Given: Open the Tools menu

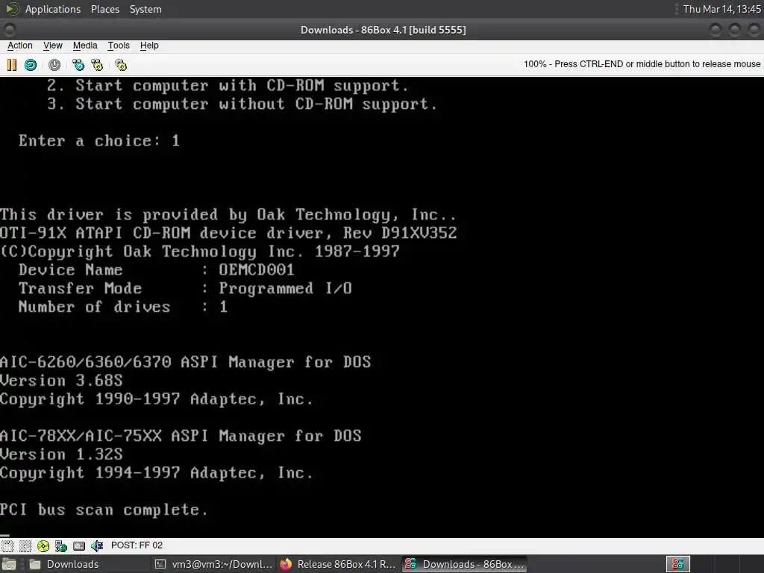Looking at the screenshot, I should pyautogui.click(x=119, y=46).
